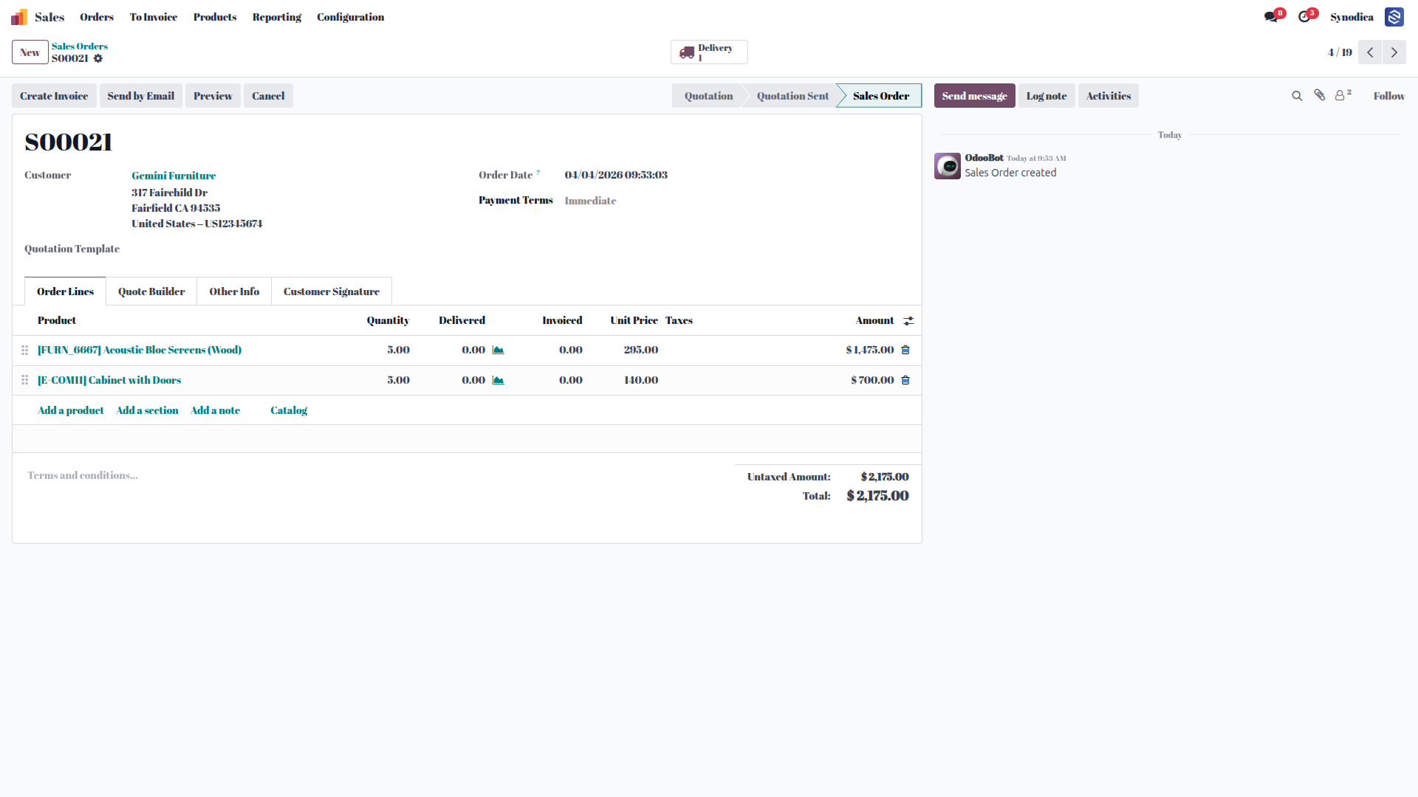
Task: Delete the Cabinet with Doors line
Action: coord(905,381)
